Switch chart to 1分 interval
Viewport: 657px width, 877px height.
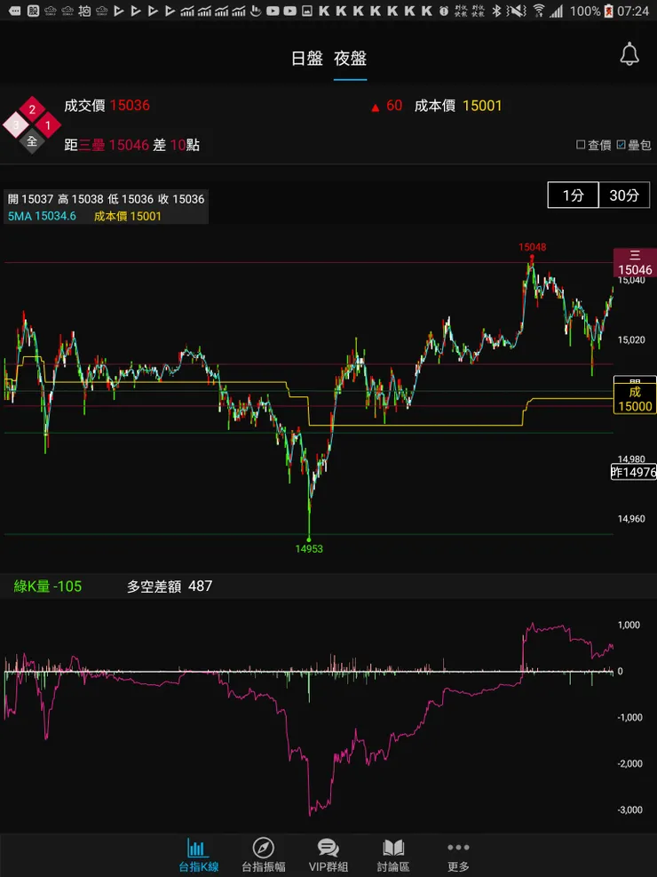click(574, 195)
